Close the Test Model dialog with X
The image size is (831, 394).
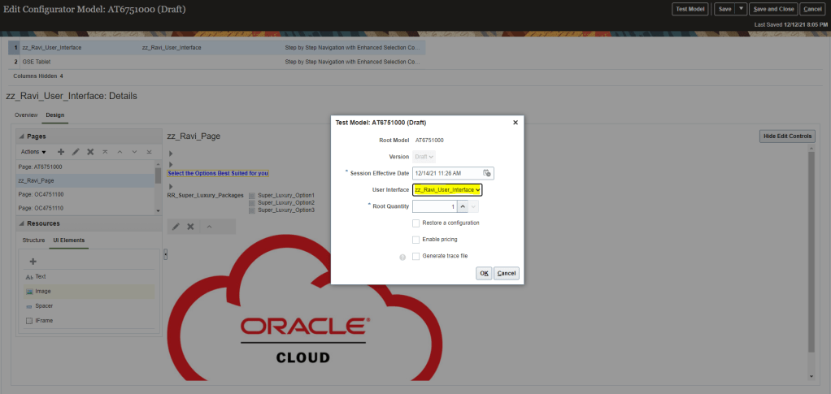click(515, 123)
